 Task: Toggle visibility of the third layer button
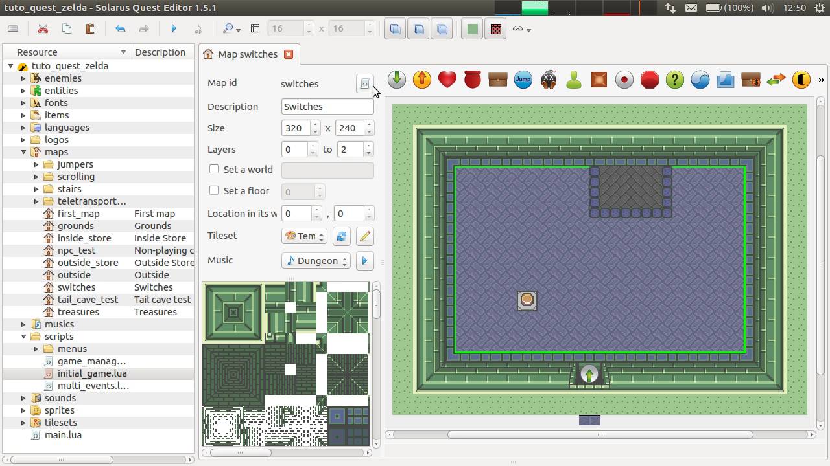pos(442,29)
